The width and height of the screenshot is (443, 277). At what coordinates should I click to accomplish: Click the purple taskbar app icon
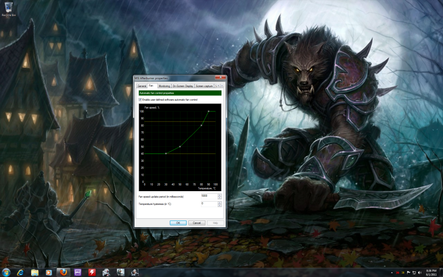click(x=78, y=273)
